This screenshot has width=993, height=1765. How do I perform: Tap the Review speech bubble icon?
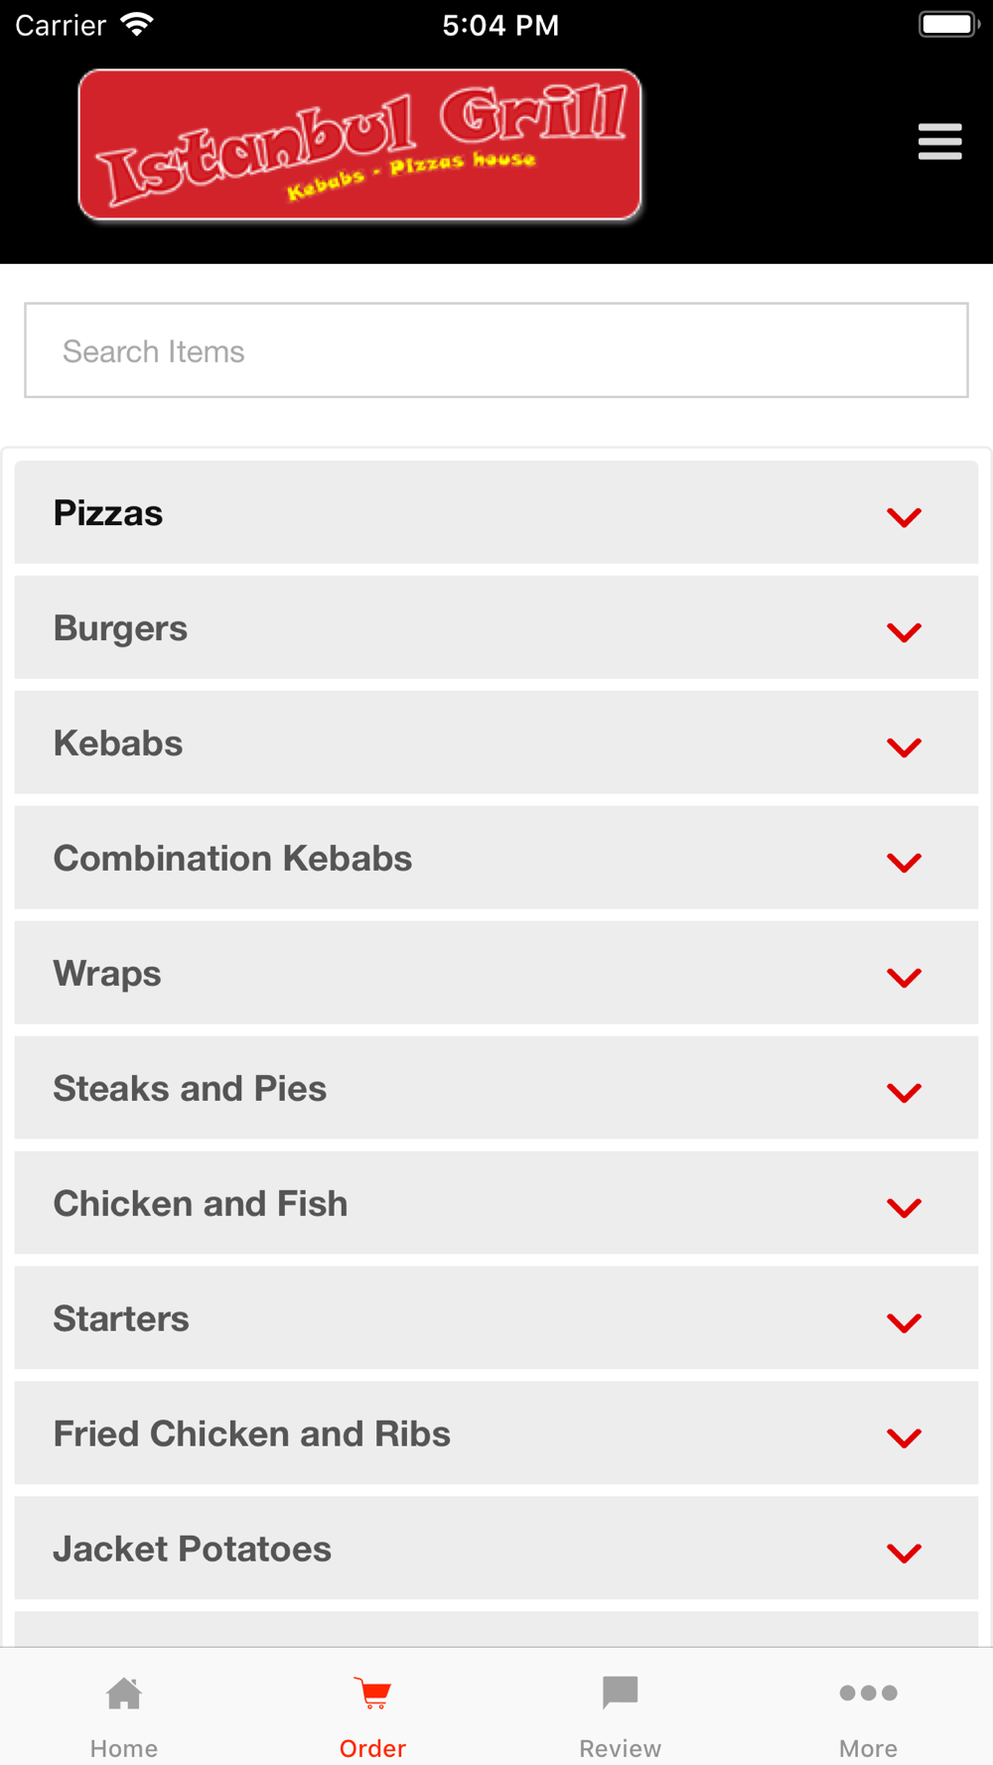[x=621, y=1693]
